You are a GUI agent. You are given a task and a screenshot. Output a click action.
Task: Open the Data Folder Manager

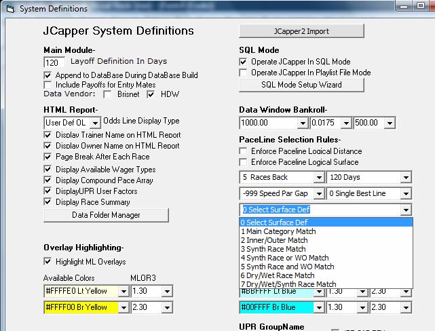click(x=106, y=215)
